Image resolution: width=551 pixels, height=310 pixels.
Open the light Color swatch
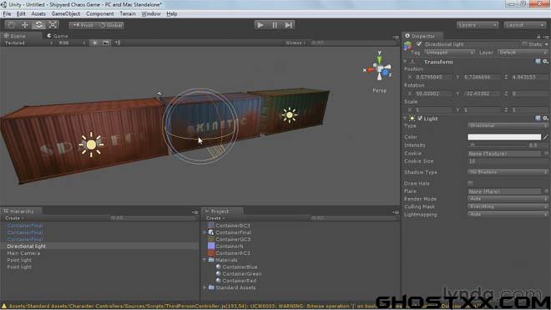click(504, 137)
